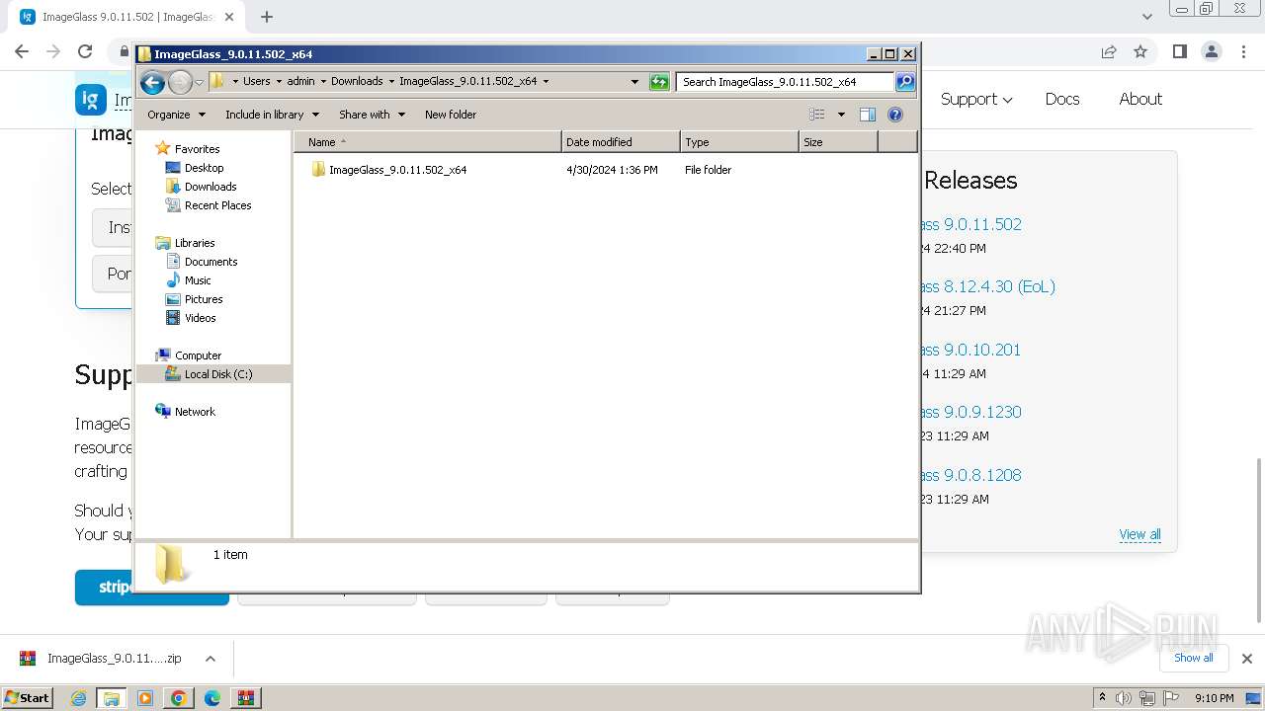
Task: Click the Chrome share page icon
Action: coord(1109,51)
